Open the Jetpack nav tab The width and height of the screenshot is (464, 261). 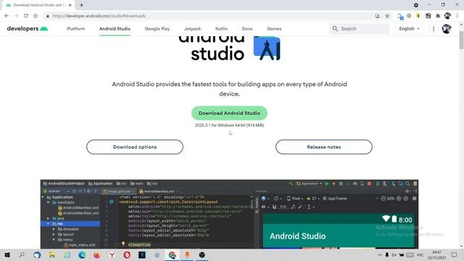click(x=192, y=29)
